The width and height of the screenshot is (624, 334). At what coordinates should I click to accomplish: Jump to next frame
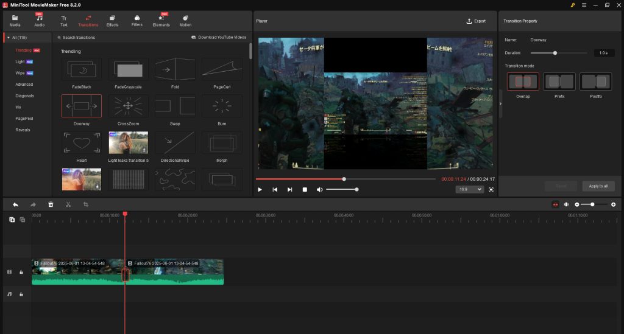tap(289, 189)
